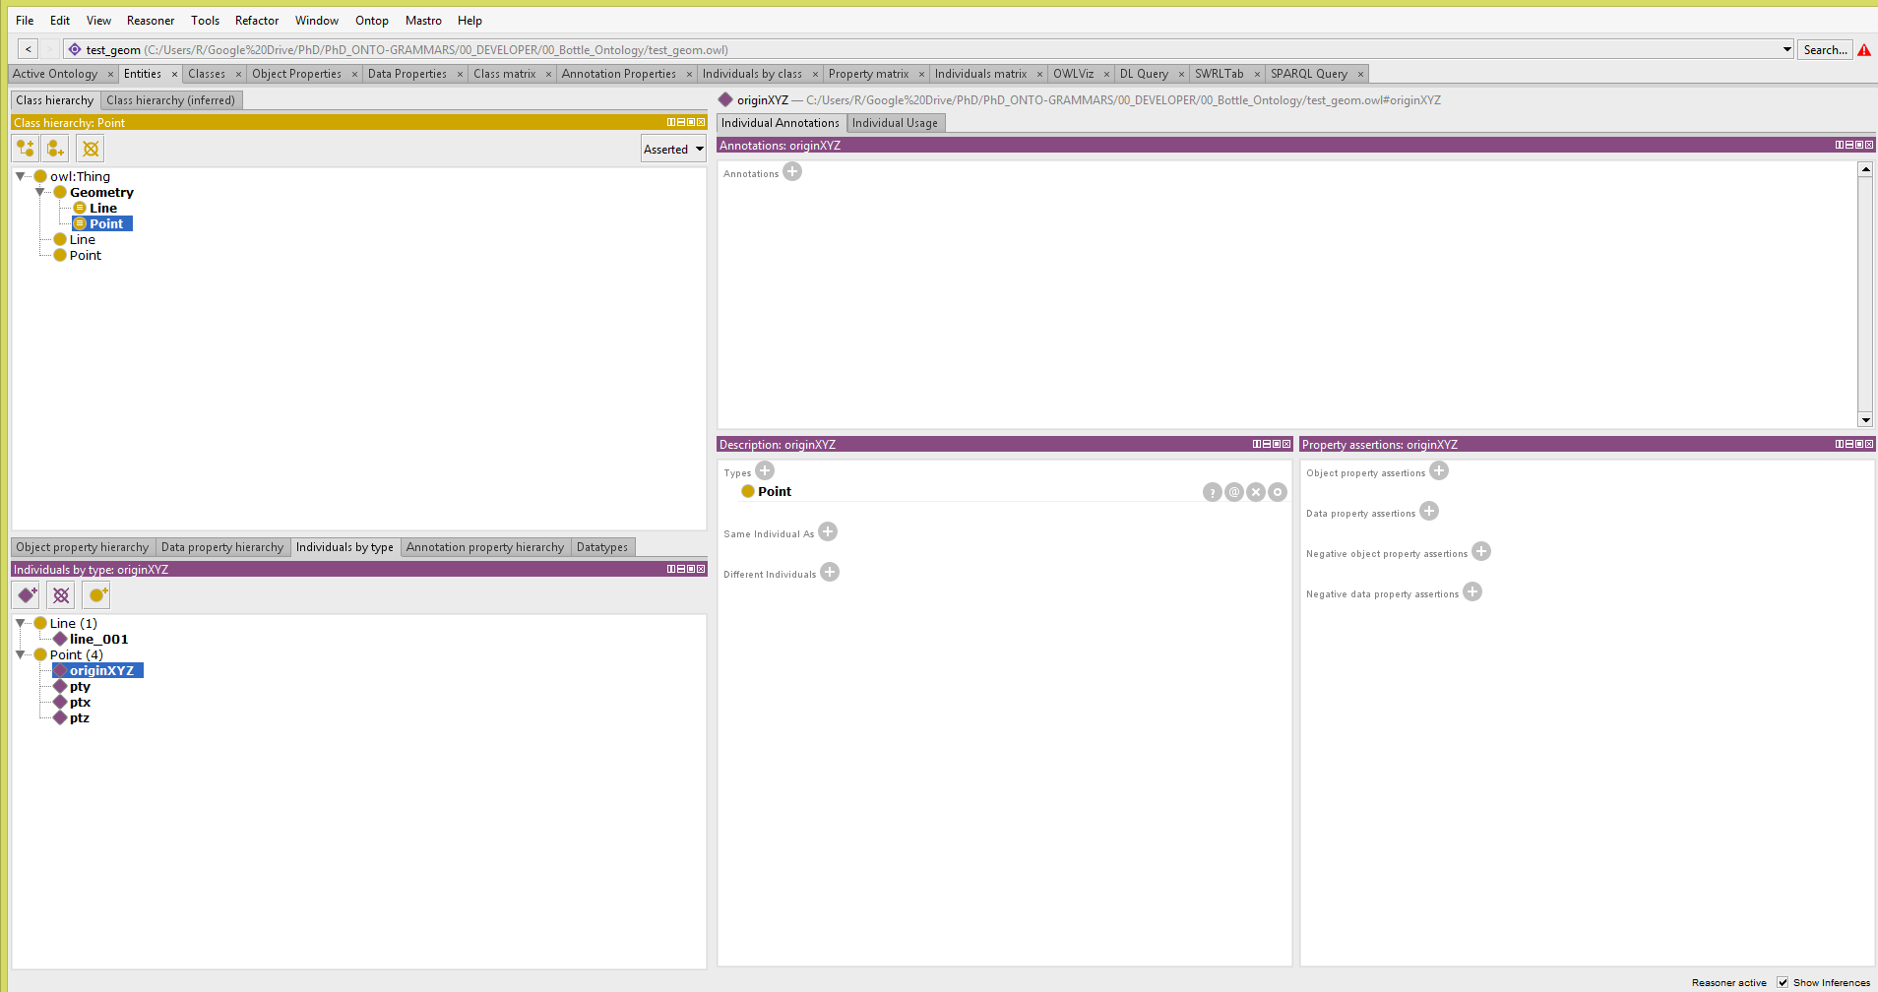Open the Asserted dropdown
This screenshot has width=1878, height=992.
pos(673,150)
